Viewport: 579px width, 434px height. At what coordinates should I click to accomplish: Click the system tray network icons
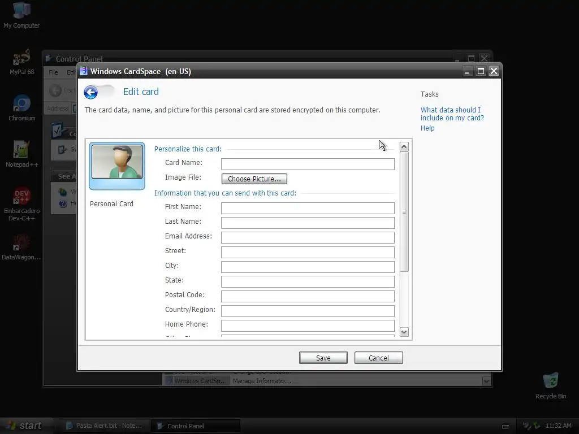[x=532, y=426]
